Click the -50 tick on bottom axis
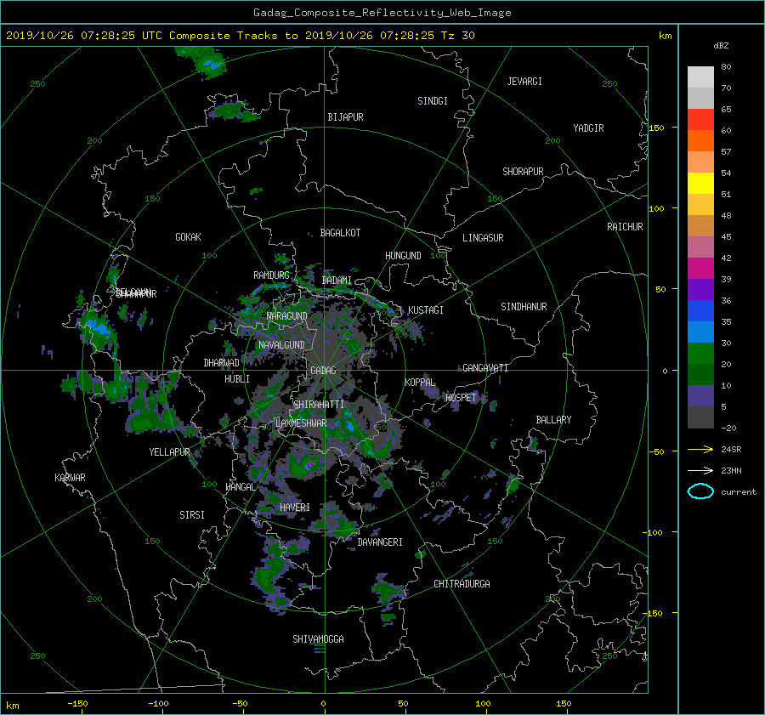The image size is (765, 715). 240,704
